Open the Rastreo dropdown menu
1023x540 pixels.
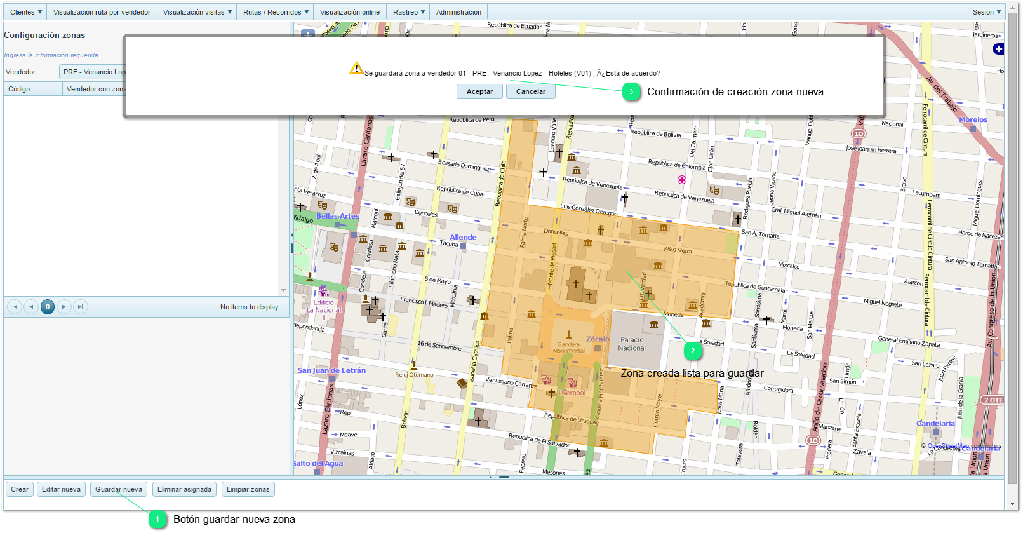click(x=409, y=12)
